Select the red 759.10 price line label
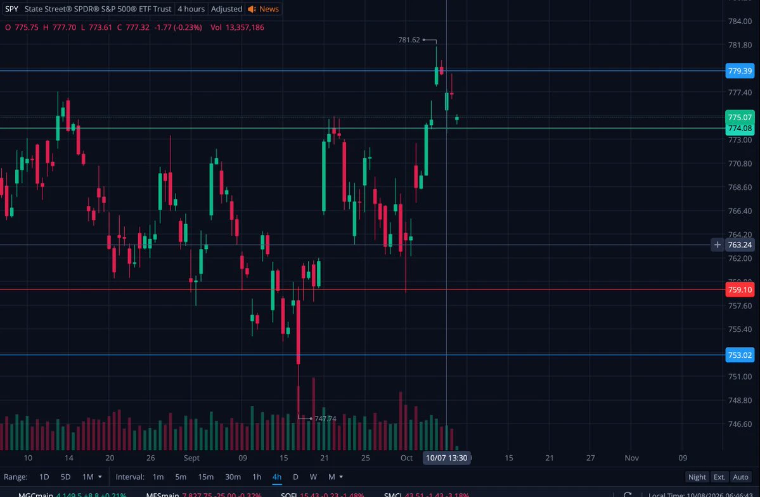The width and height of the screenshot is (760, 497). tap(740, 290)
